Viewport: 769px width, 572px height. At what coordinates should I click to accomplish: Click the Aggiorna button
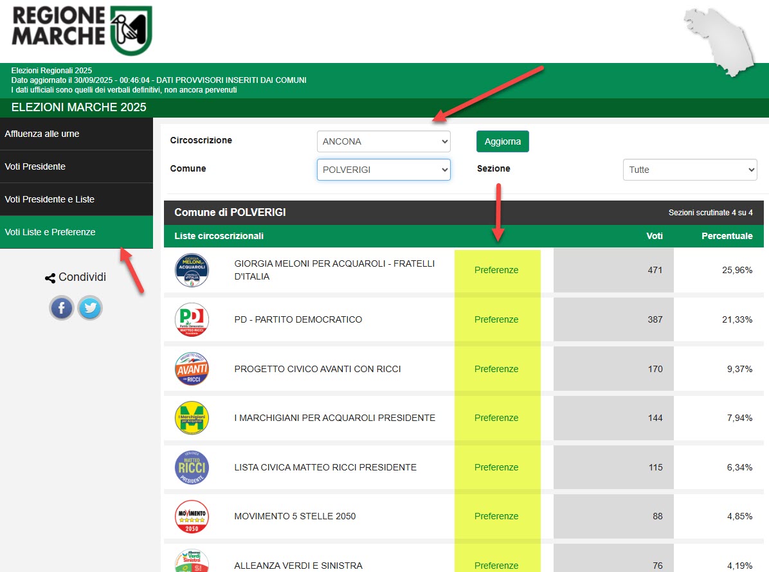pyautogui.click(x=503, y=141)
